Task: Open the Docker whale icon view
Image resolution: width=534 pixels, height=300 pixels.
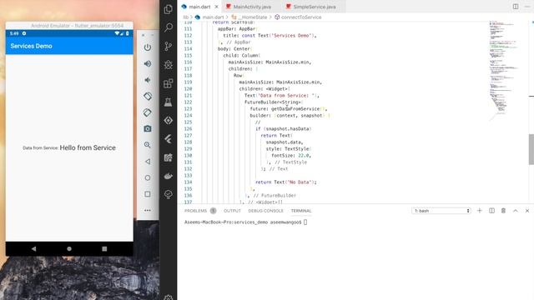Action: (x=169, y=176)
